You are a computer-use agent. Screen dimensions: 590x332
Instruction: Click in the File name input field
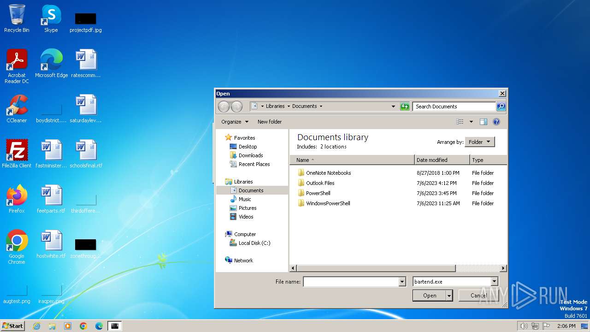351,282
